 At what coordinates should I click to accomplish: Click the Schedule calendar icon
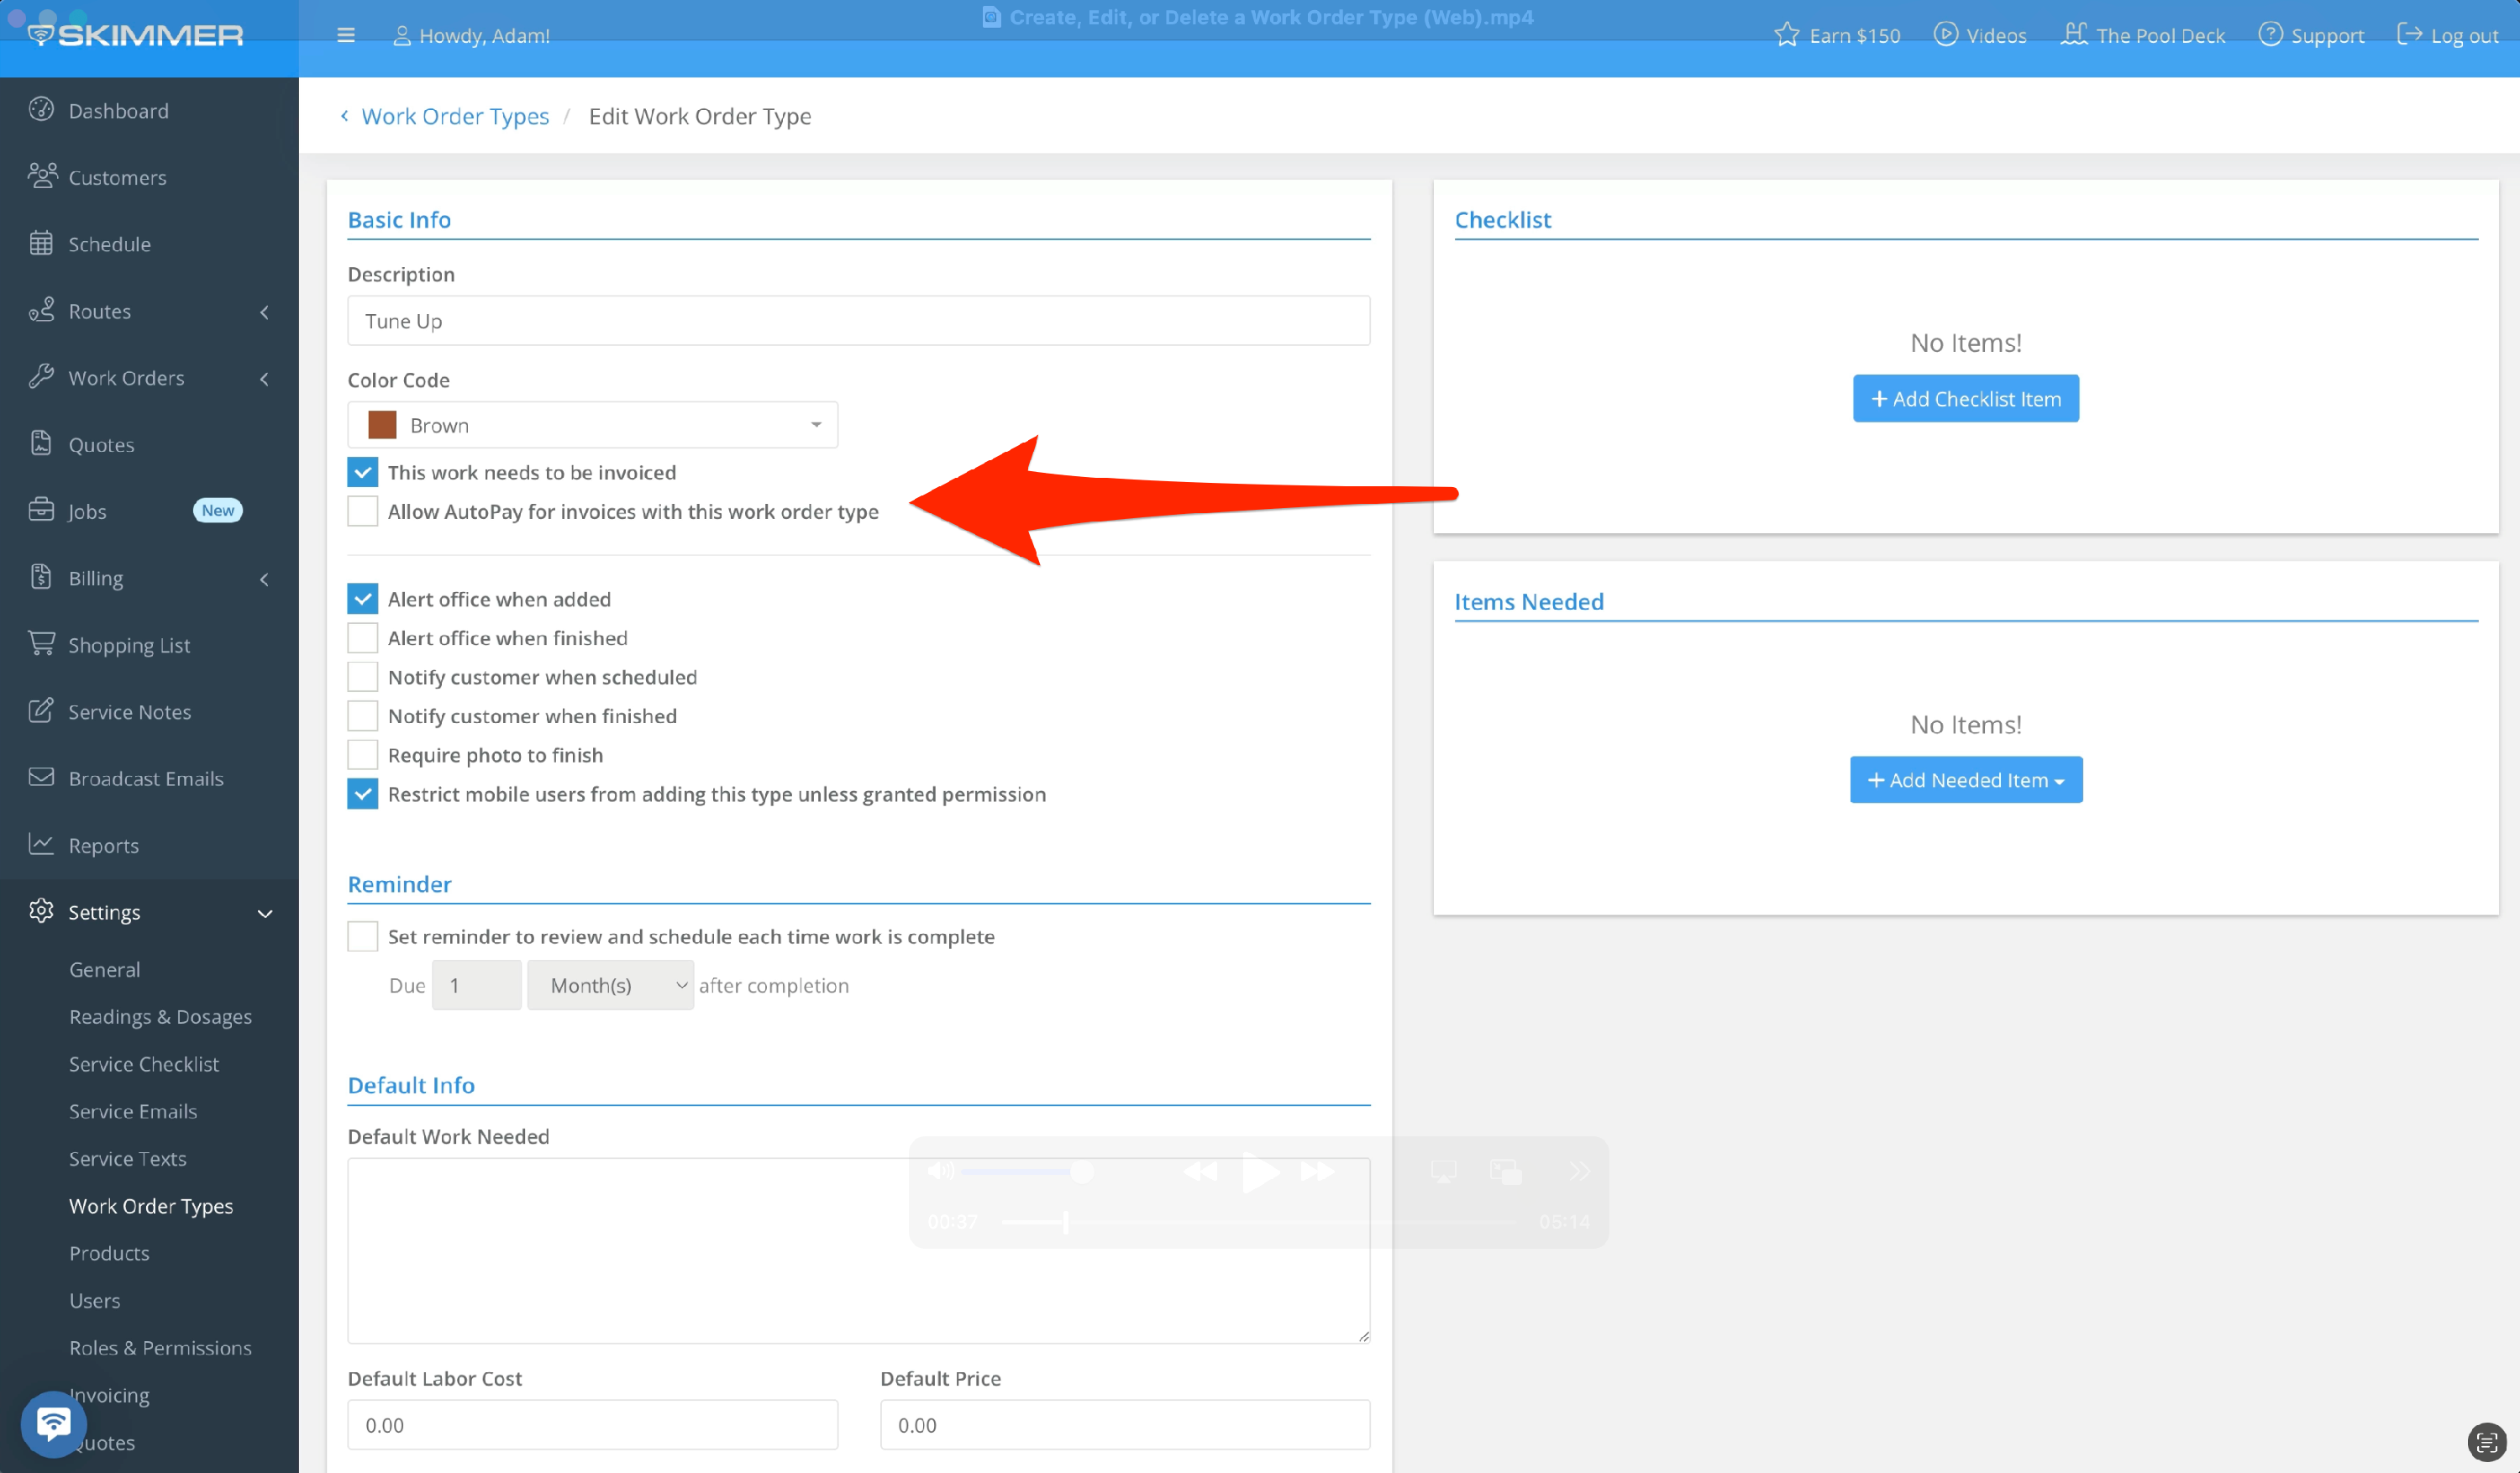click(41, 243)
